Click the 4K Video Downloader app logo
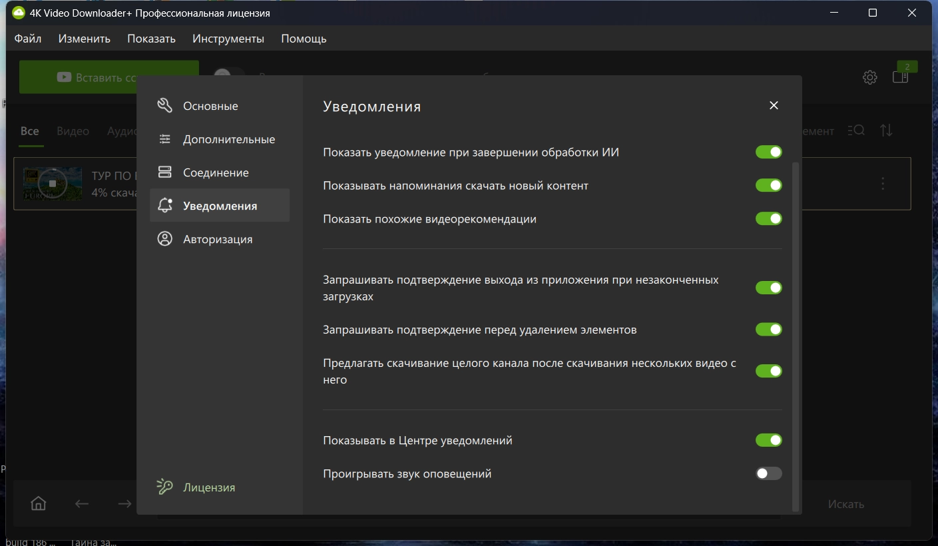 click(19, 13)
